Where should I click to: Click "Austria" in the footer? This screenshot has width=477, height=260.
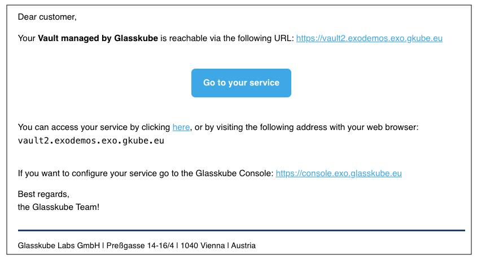coord(243,246)
